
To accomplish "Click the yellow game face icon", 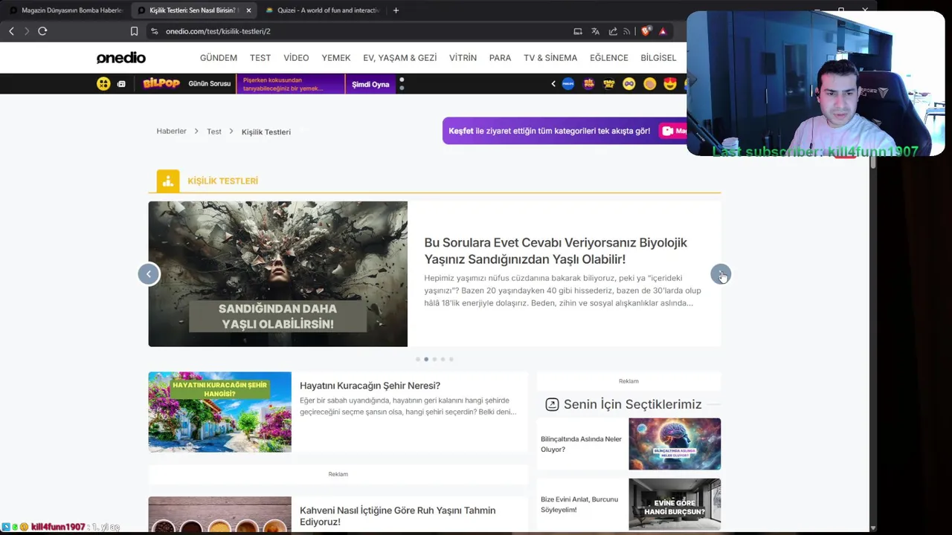I will [x=103, y=84].
